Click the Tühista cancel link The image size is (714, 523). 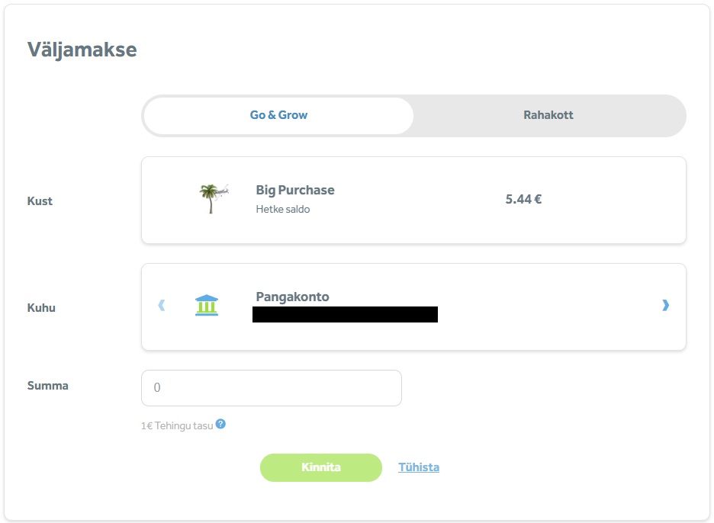tap(419, 467)
